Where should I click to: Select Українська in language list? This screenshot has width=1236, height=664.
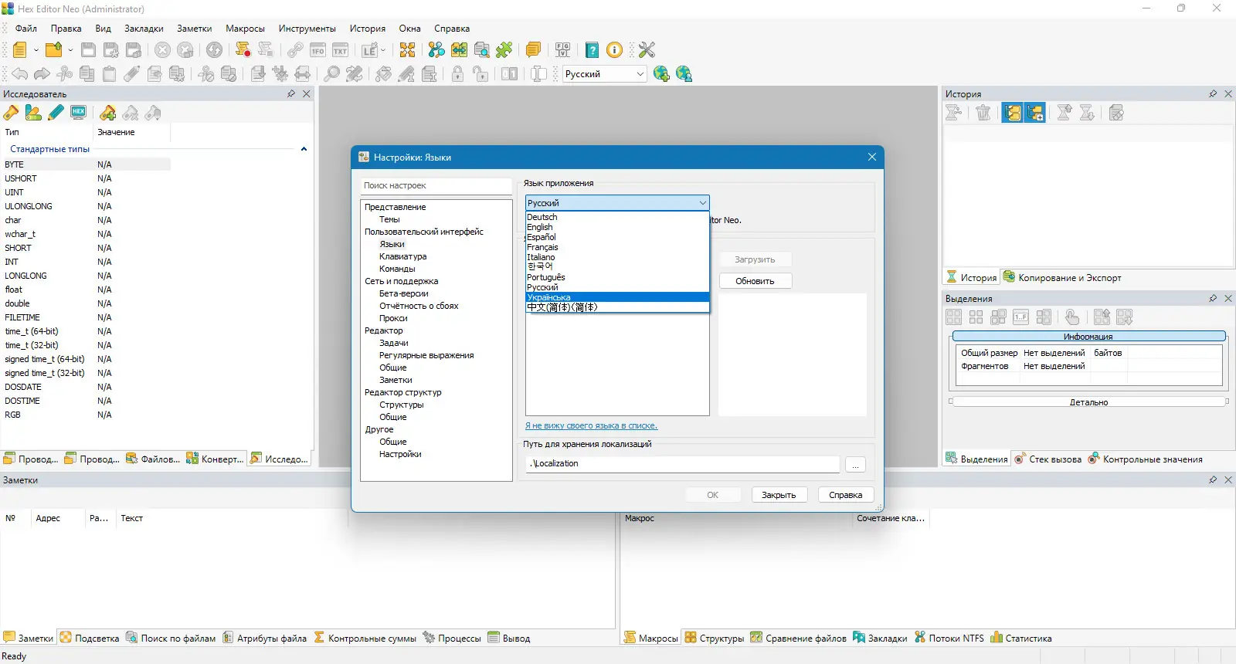617,297
